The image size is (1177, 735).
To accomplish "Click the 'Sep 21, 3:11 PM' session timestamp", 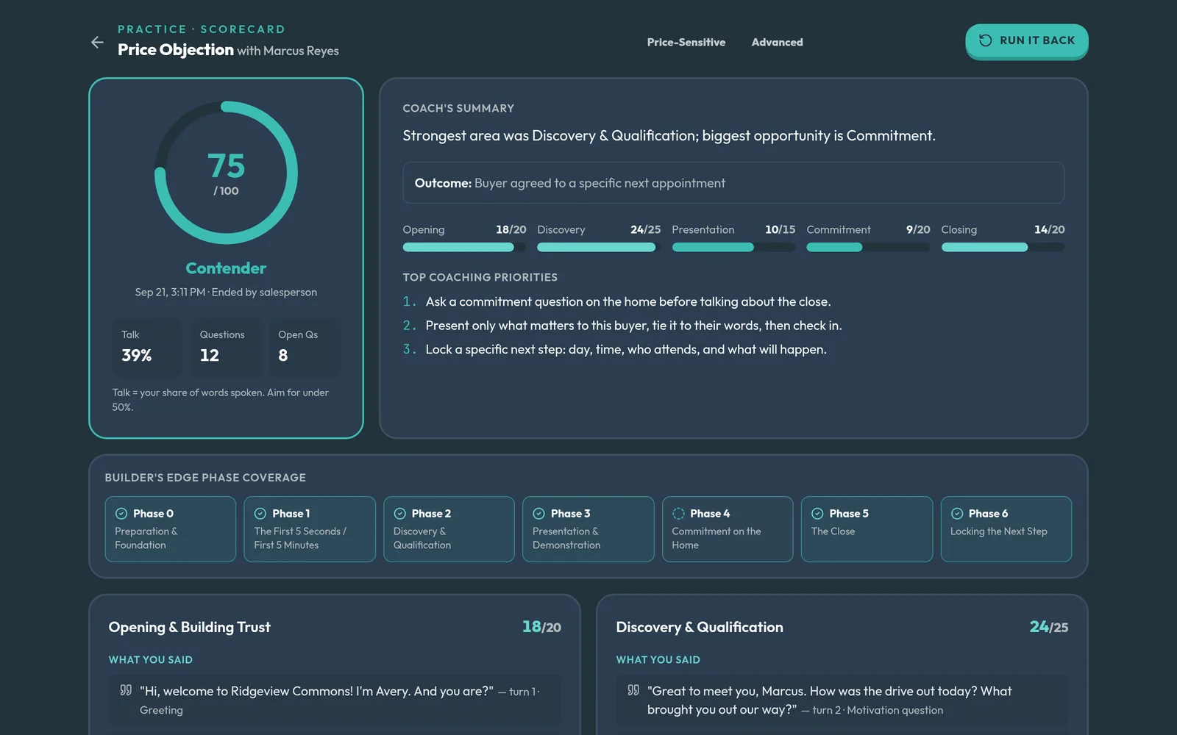I will coord(170,292).
